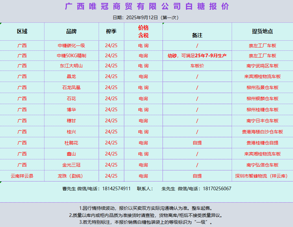This screenshot has width=293, height=227.
Task: Click the 提货地点 header cell
Action: point(262,32)
